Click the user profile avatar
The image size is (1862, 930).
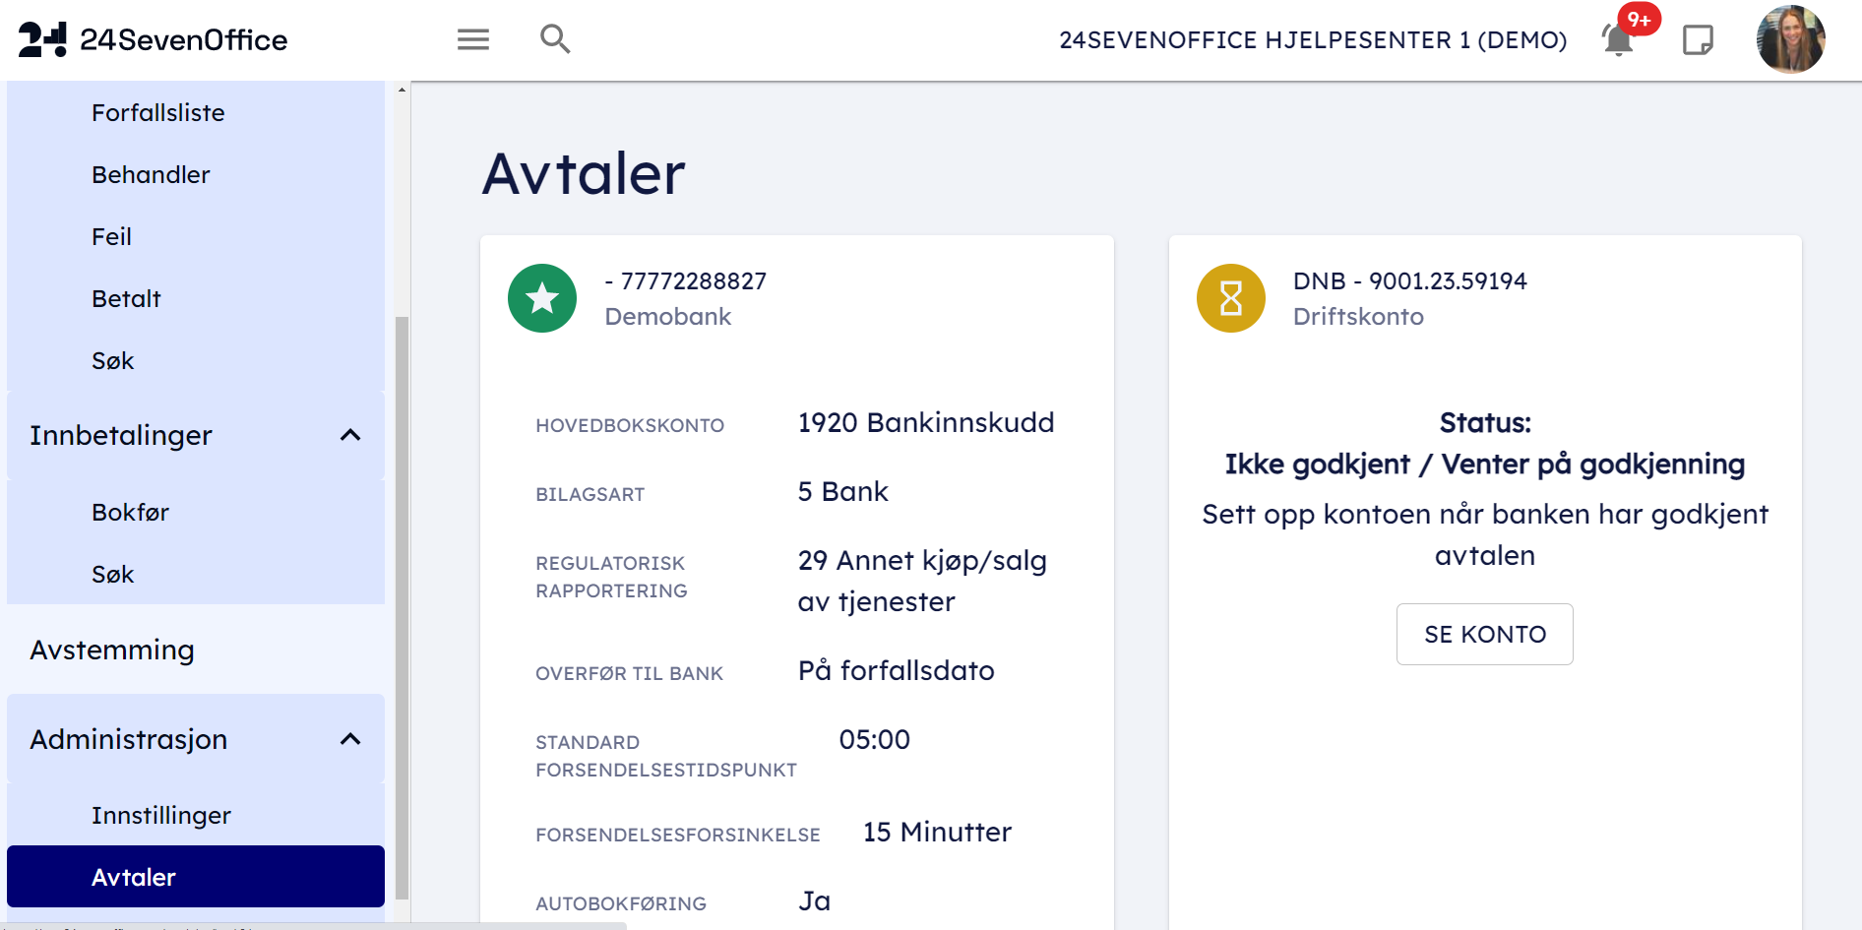pyautogui.click(x=1790, y=39)
